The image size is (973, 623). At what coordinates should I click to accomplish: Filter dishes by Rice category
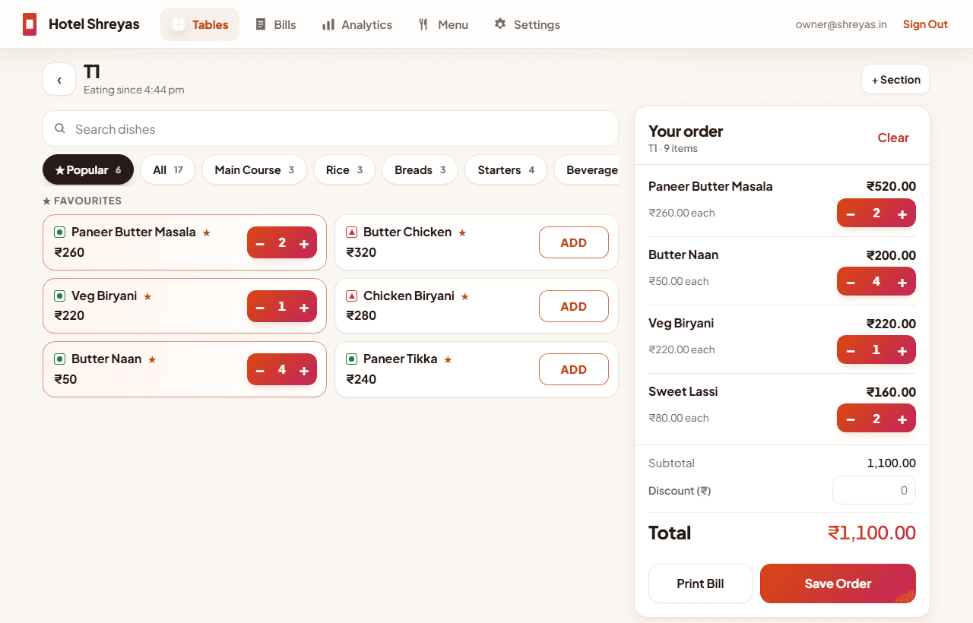click(x=344, y=169)
